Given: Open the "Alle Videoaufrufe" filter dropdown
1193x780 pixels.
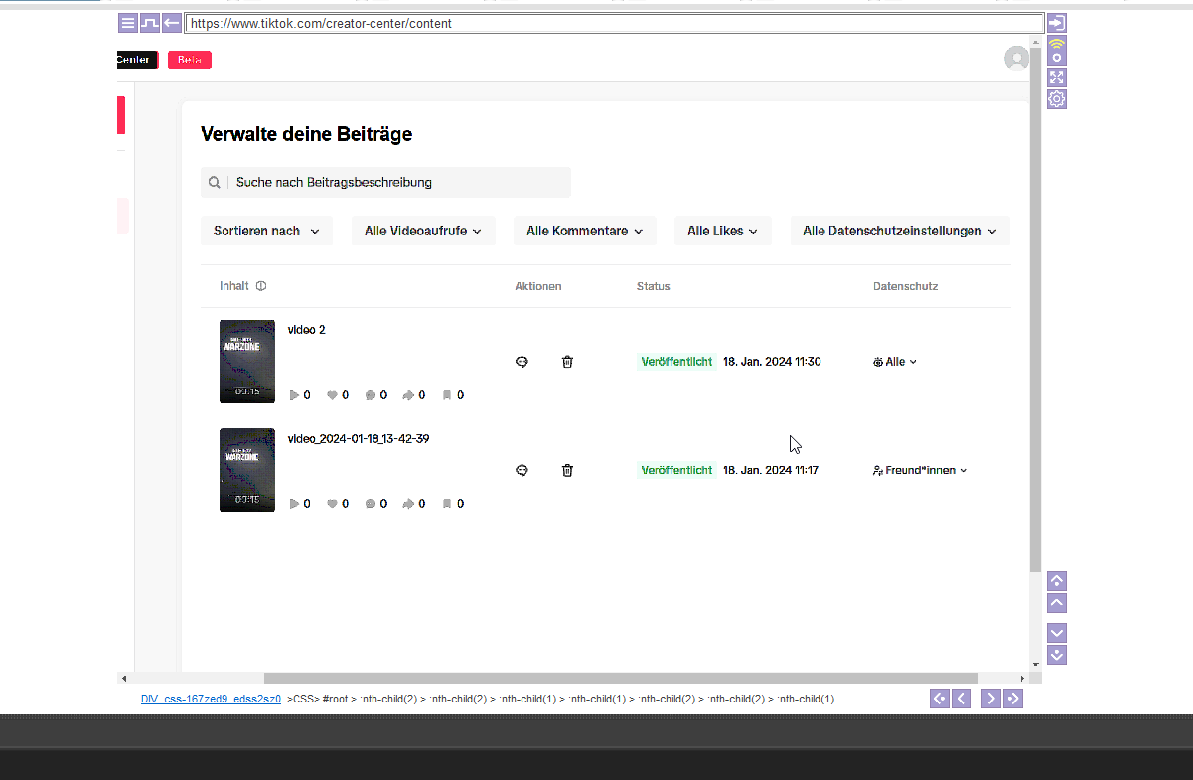Looking at the screenshot, I should tap(422, 231).
